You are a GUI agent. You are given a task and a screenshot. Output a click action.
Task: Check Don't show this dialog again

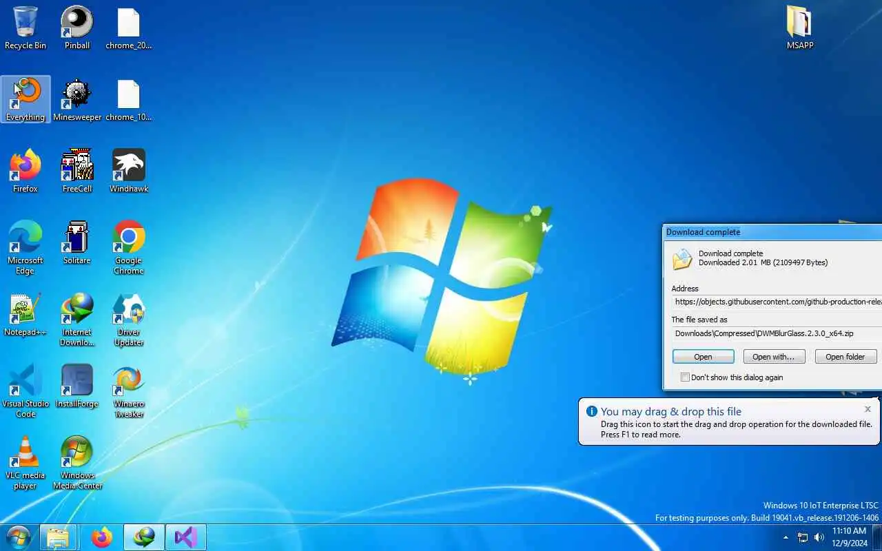(685, 377)
